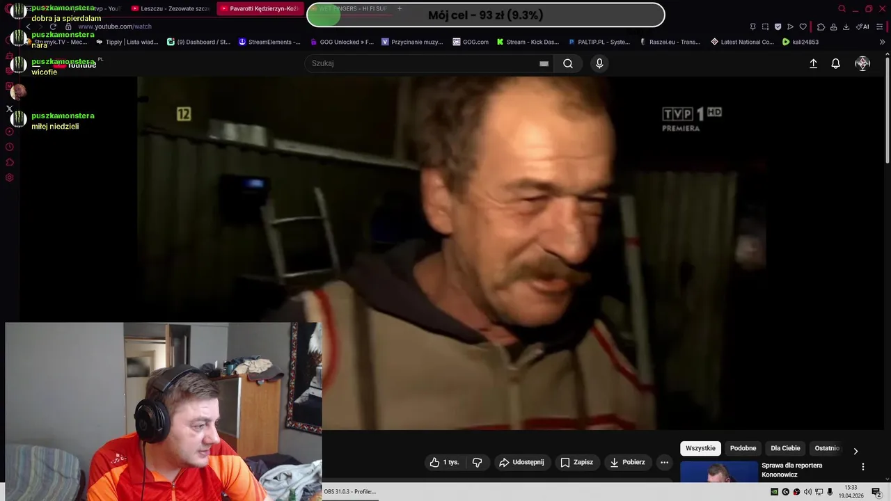
Task: Search YouTube with the magnifier button
Action: (x=568, y=63)
